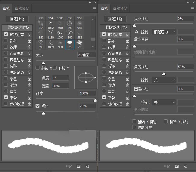Click the warning triangle next to 控制 钢笔压力
This screenshot has width=196, height=172.
[x=137, y=32]
